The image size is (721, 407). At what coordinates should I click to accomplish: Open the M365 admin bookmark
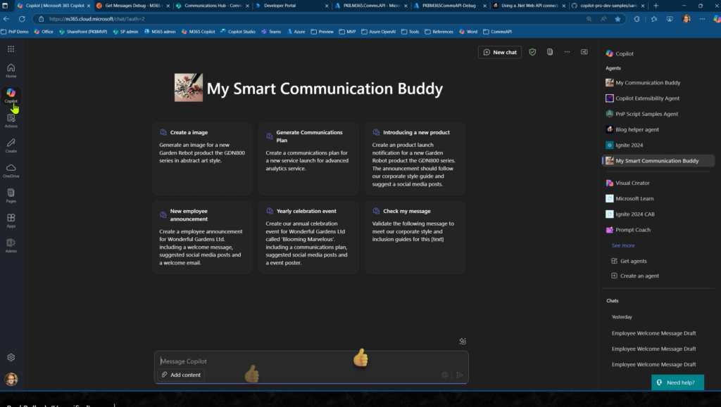pos(160,32)
